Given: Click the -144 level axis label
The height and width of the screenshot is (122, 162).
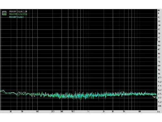Looking at the screenshot, I should [159, 106].
